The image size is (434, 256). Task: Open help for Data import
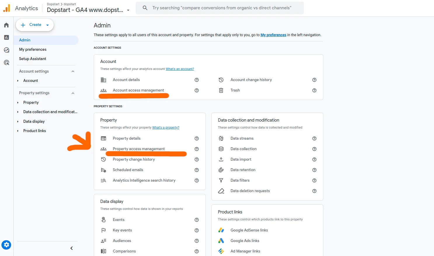tap(314, 159)
